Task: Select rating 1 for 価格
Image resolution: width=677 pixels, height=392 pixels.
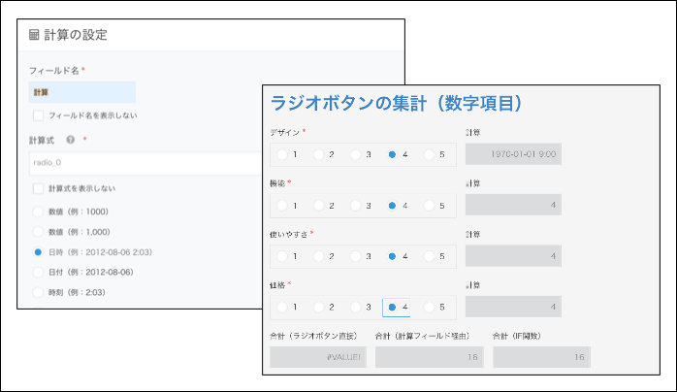Action: pyautogui.click(x=282, y=307)
